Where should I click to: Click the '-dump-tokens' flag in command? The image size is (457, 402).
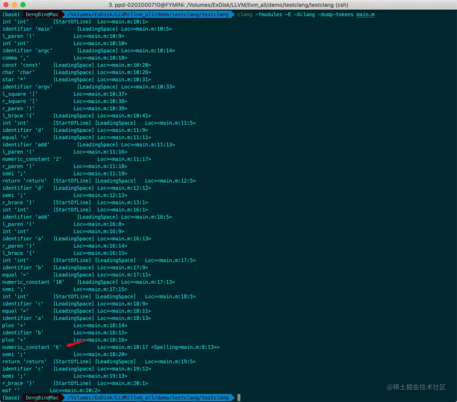[x=335, y=14]
